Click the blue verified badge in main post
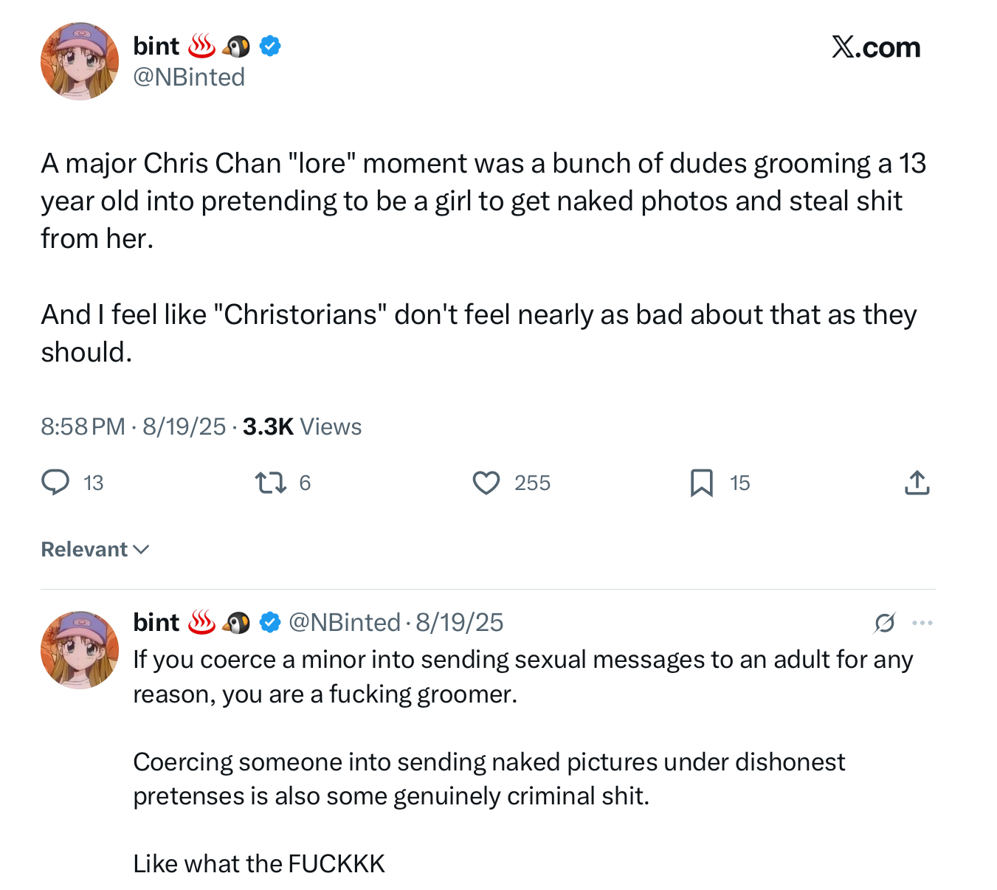This screenshot has width=997, height=890. coord(271,46)
